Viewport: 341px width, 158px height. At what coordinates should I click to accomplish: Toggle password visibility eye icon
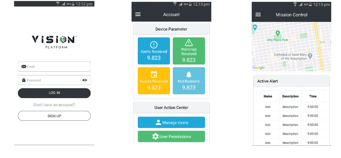(85, 80)
